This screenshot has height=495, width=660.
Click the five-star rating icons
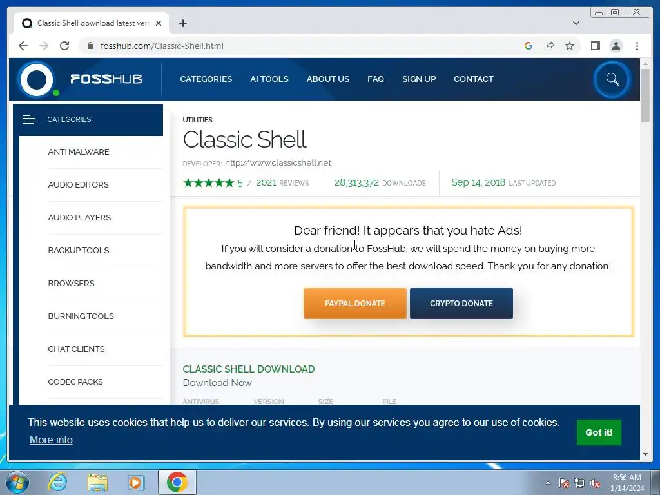[208, 182]
